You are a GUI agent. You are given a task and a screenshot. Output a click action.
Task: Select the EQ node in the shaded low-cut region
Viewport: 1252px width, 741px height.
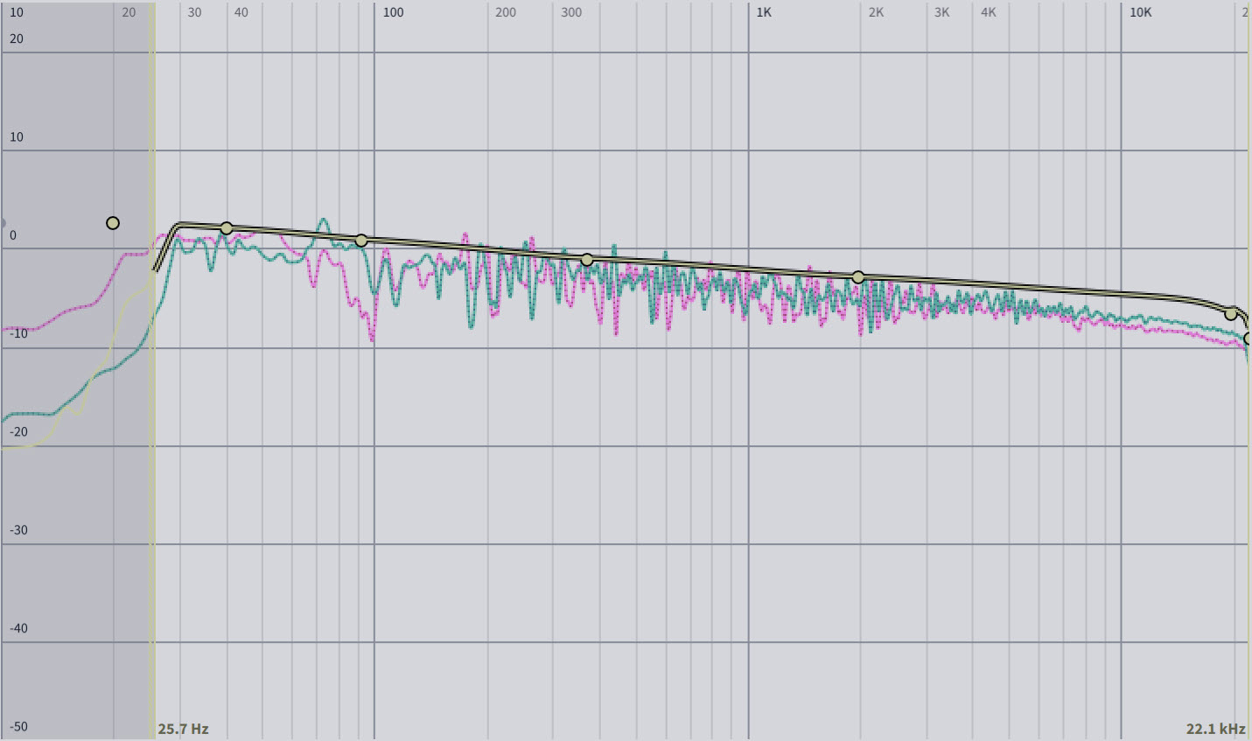click(113, 223)
